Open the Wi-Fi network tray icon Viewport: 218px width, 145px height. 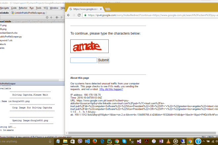pos(213,141)
